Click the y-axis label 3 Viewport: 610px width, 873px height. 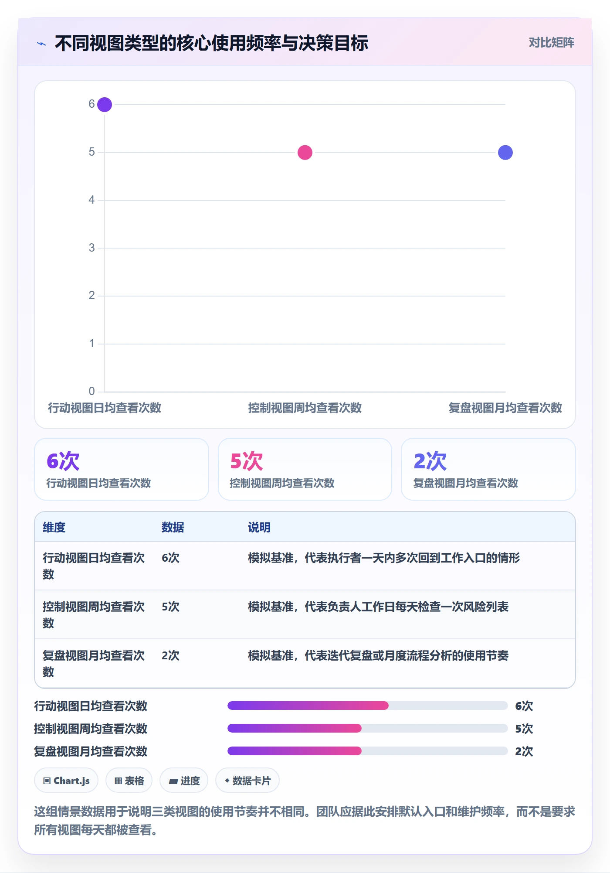[x=91, y=248]
